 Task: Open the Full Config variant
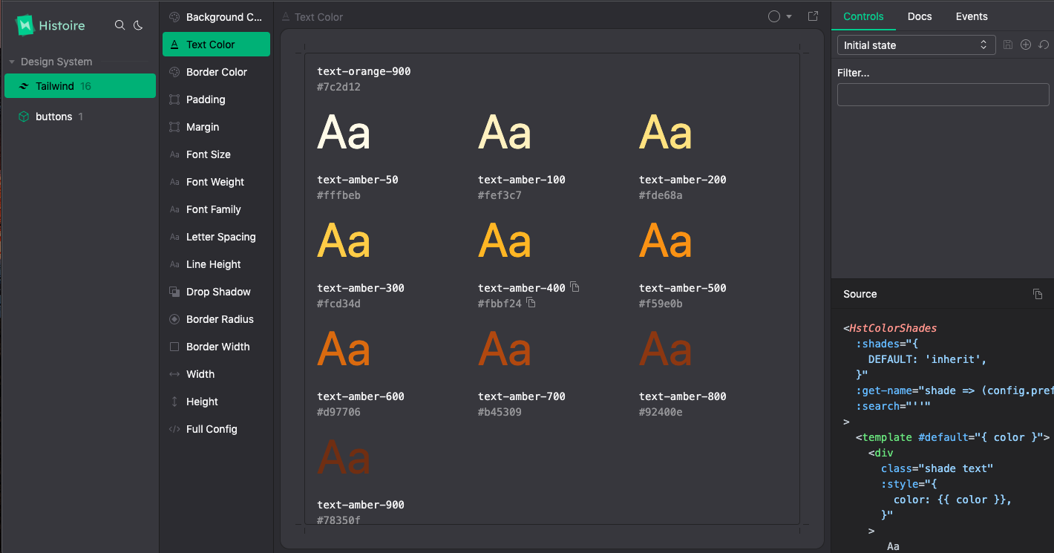pyautogui.click(x=216, y=429)
